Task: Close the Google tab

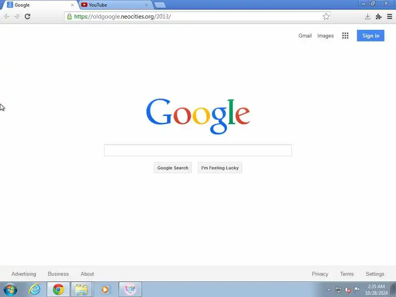Action: [x=72, y=5]
